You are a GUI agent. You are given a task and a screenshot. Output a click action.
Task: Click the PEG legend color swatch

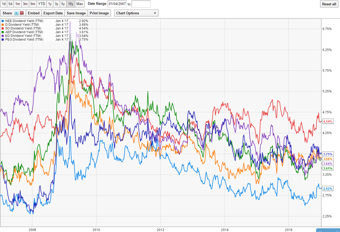point(3,40)
